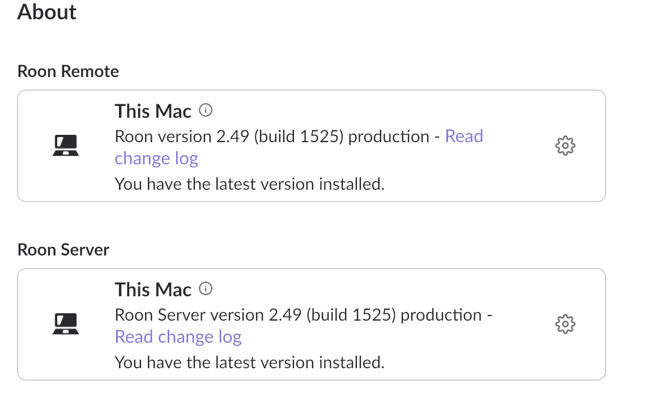This screenshot has height=409, width=656.
Task: Show info for Roon Remote's This Mac
Action: point(206,110)
